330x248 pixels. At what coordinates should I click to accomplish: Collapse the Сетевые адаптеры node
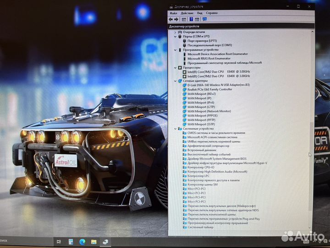(175, 81)
